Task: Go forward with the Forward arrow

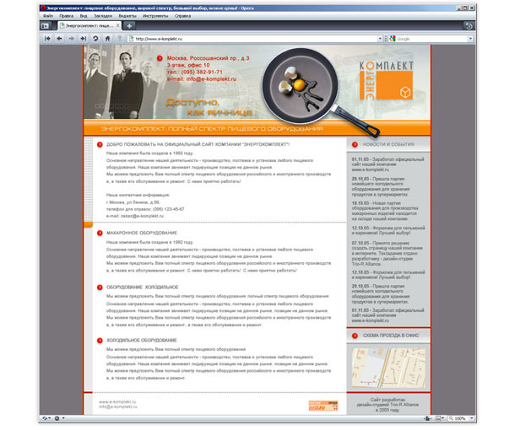Action: 71,39
